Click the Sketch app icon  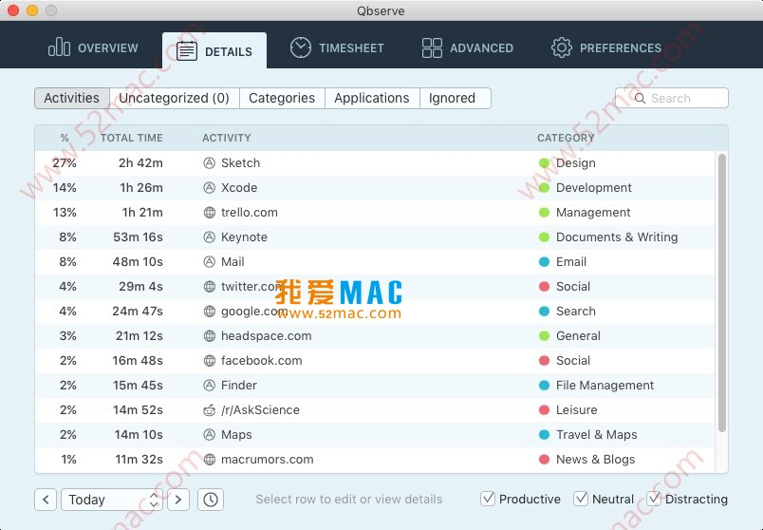pos(209,163)
